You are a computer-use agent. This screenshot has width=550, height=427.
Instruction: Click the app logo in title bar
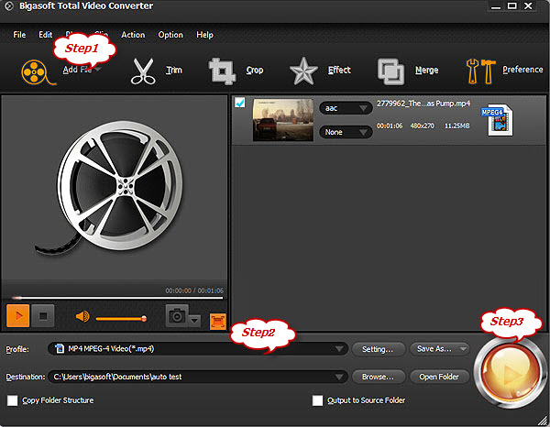(x=8, y=6)
